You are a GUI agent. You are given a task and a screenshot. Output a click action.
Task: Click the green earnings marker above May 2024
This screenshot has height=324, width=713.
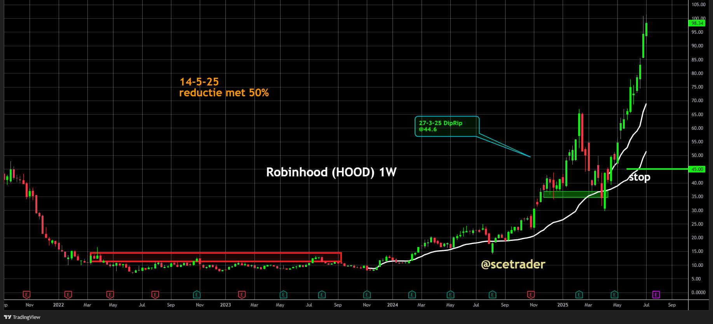[x=450, y=295]
